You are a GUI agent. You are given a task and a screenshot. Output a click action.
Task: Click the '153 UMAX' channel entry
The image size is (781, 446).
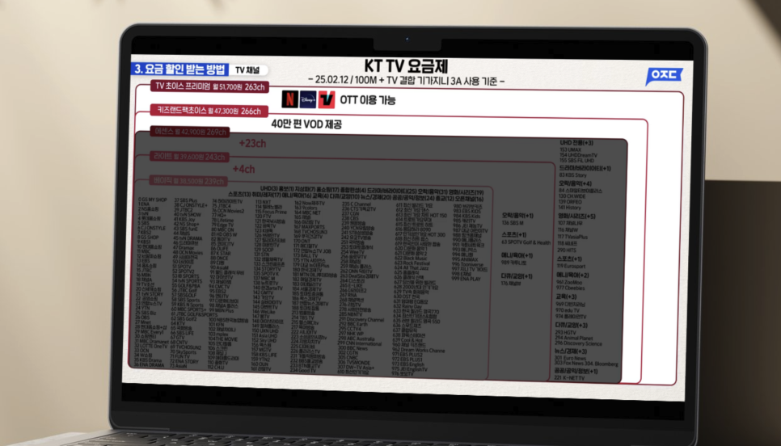click(570, 149)
